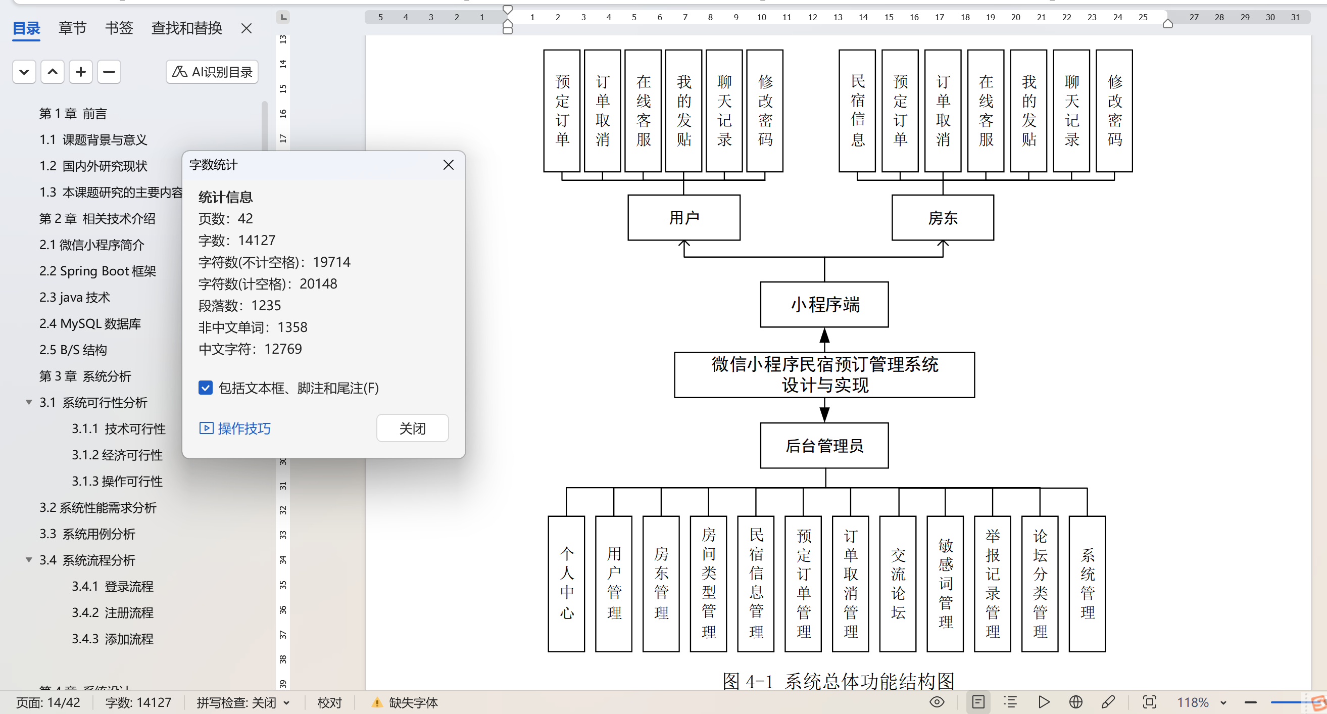This screenshot has height=714, width=1327.
Task: Collapse the 3.4 系统流程分析 tree node
Action: point(29,560)
